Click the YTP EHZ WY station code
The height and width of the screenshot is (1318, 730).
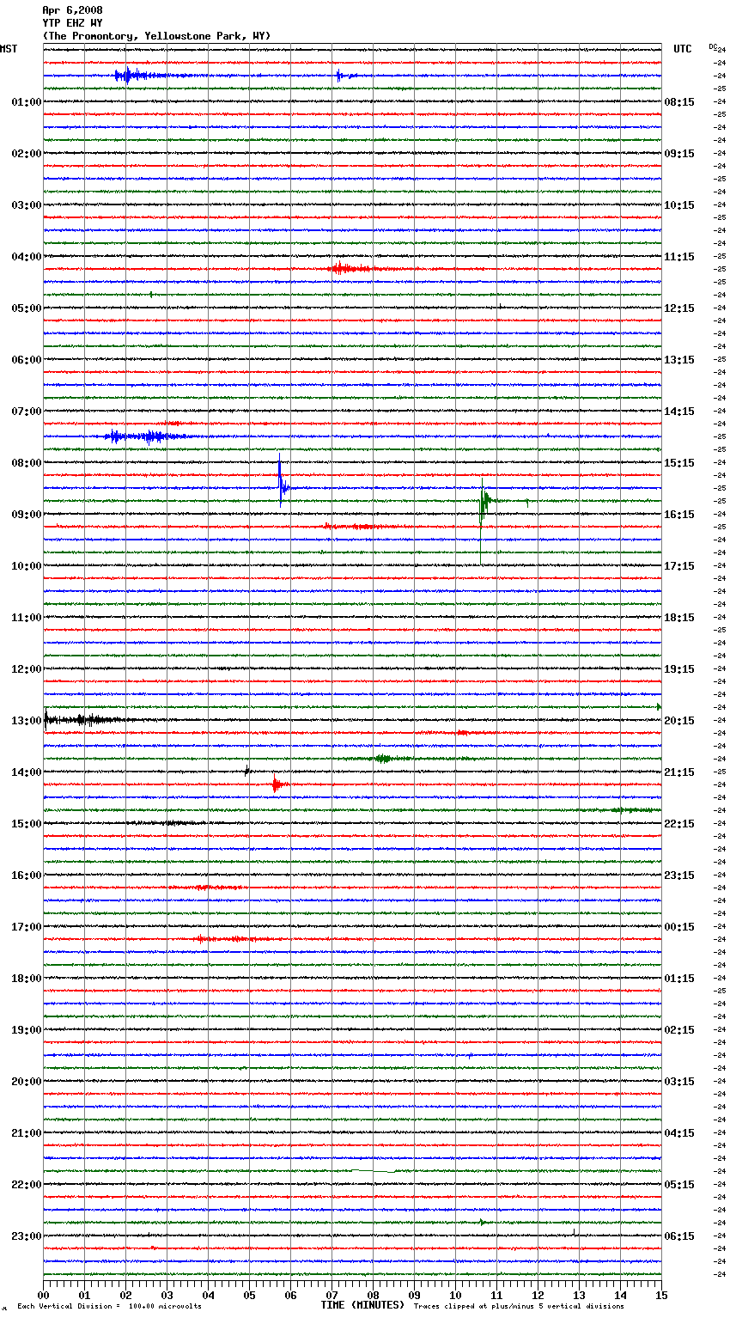click(x=72, y=23)
